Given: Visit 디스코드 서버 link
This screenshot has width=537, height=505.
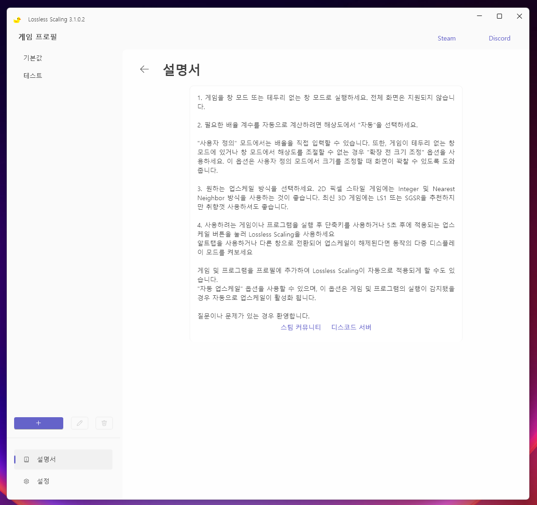Looking at the screenshot, I should coord(351,327).
